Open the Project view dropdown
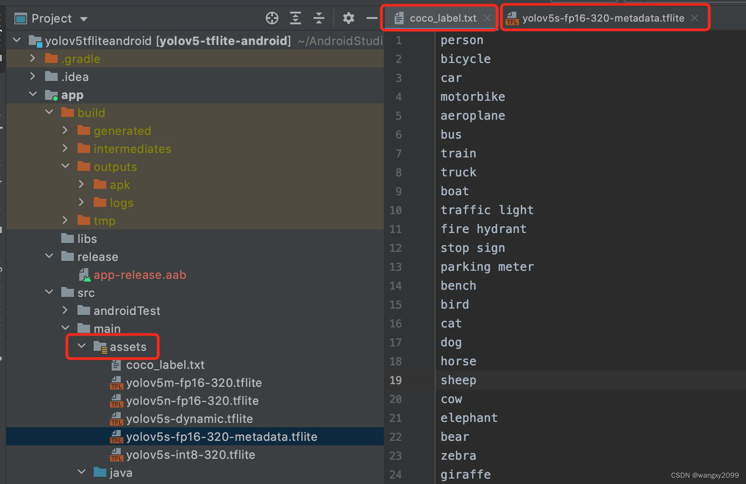This screenshot has width=746, height=484. coord(84,19)
